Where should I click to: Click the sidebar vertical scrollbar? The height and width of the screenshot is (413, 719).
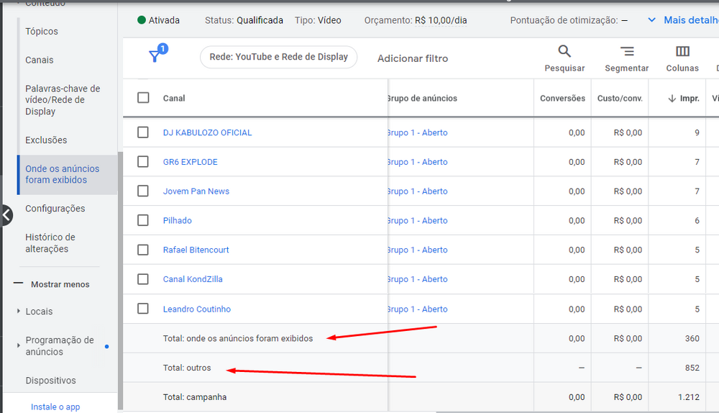(120, 280)
